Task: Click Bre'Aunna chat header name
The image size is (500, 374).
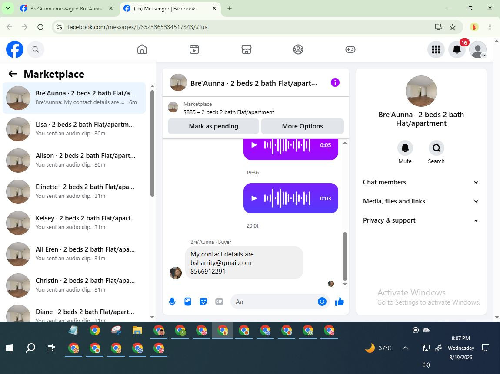Action: [253, 83]
